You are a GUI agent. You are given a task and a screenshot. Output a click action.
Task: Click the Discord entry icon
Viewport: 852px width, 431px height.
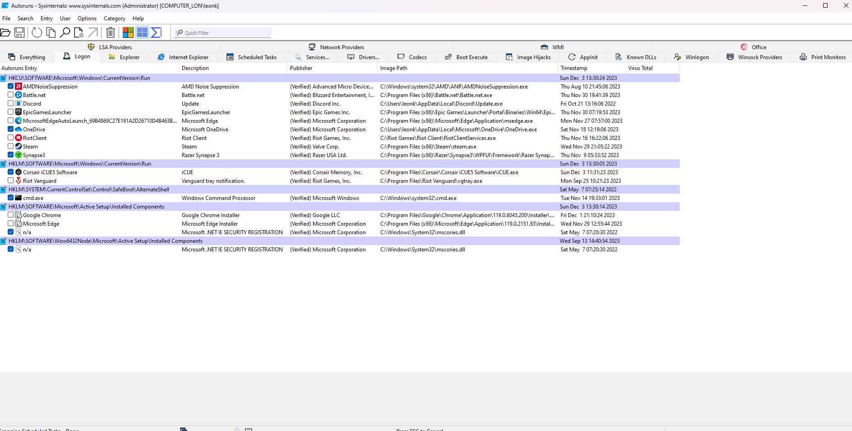[18, 104]
